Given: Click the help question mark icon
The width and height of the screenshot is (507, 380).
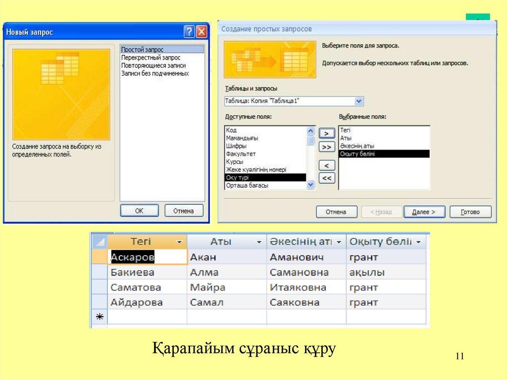Looking at the screenshot, I should coord(189,32).
